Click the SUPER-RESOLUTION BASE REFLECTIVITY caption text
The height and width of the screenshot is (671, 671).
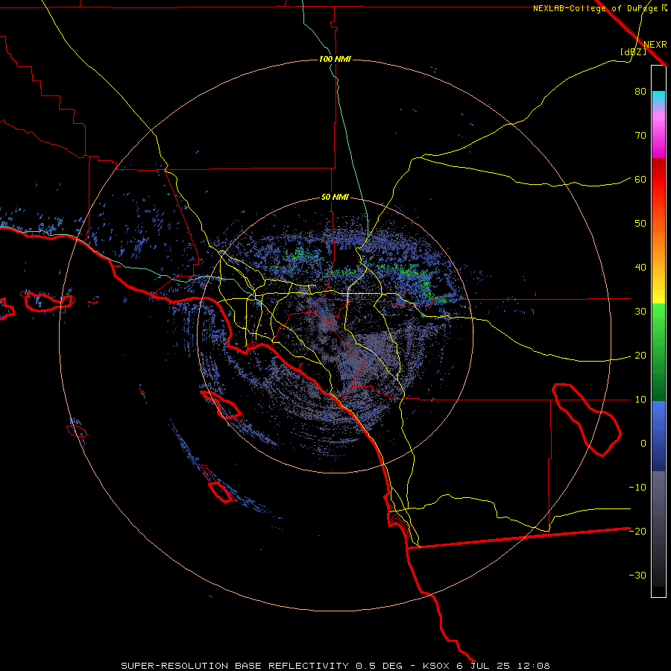[235, 666]
